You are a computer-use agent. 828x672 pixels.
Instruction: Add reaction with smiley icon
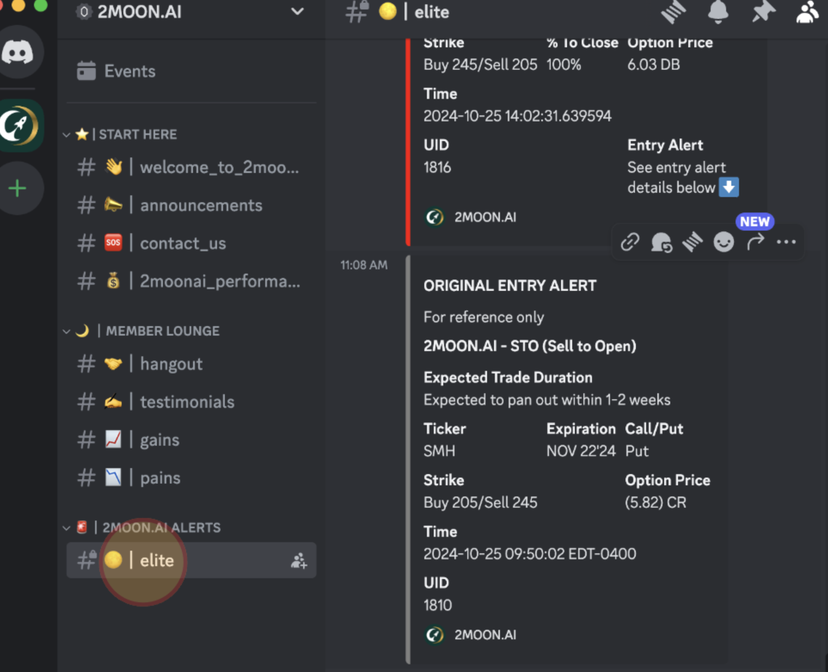[x=724, y=242]
